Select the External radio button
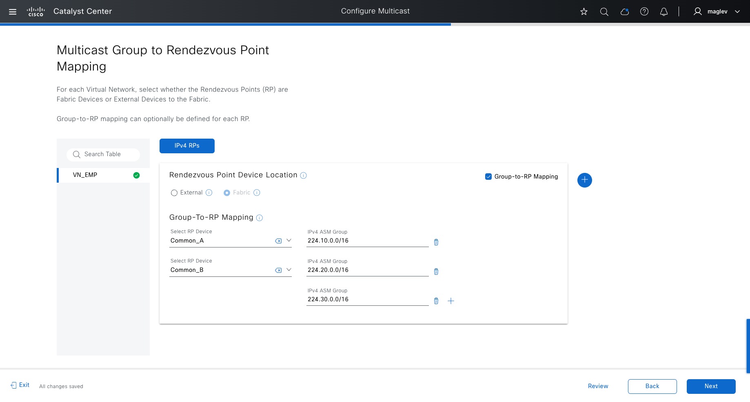The height and width of the screenshot is (402, 750). pos(174,193)
